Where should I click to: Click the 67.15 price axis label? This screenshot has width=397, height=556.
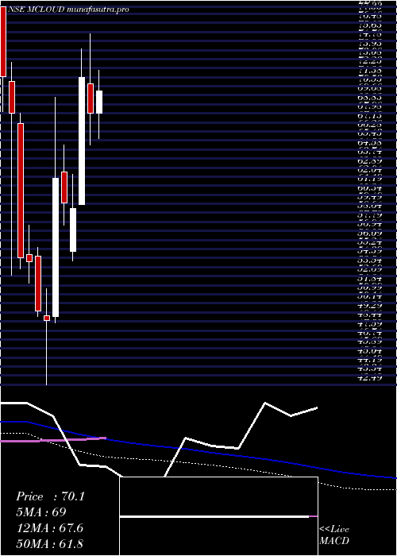pyautogui.click(x=370, y=116)
